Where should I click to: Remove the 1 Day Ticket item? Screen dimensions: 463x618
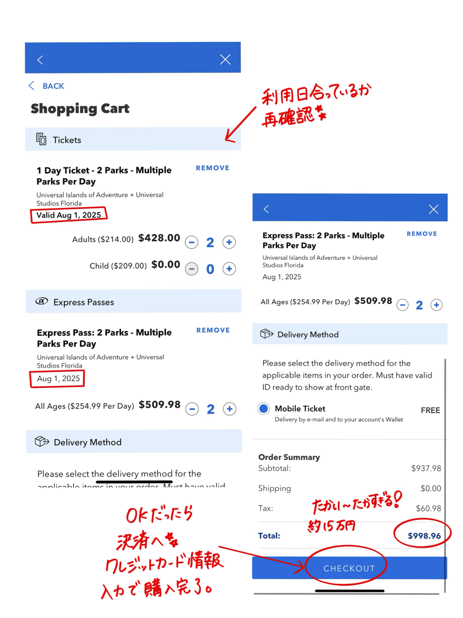pyautogui.click(x=213, y=168)
